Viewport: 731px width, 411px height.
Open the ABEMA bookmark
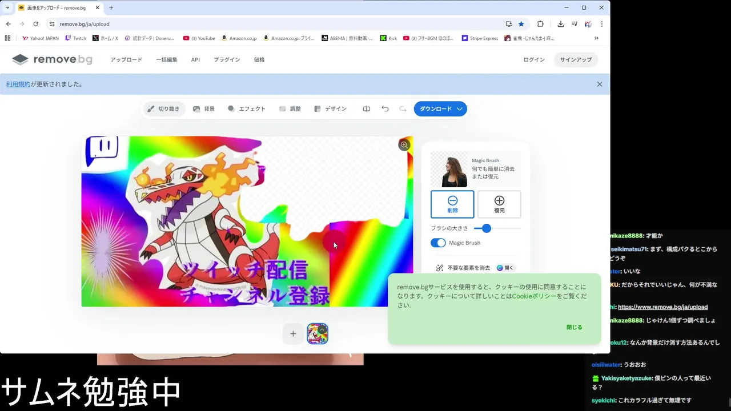(x=347, y=38)
